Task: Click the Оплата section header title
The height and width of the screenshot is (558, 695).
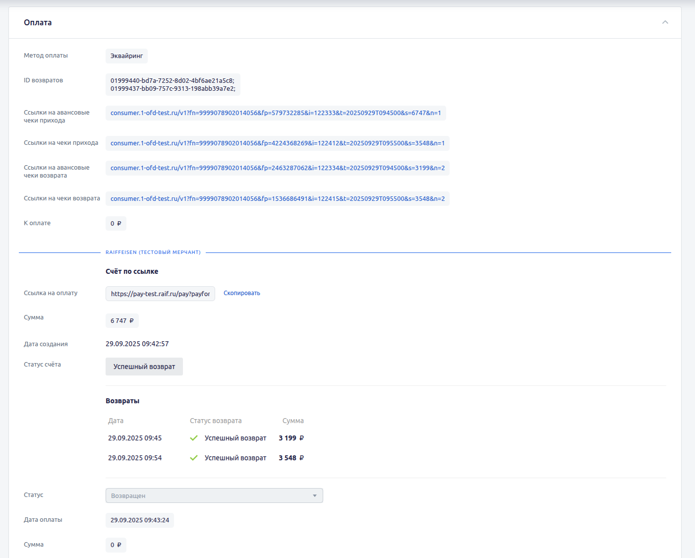Action: pos(38,23)
